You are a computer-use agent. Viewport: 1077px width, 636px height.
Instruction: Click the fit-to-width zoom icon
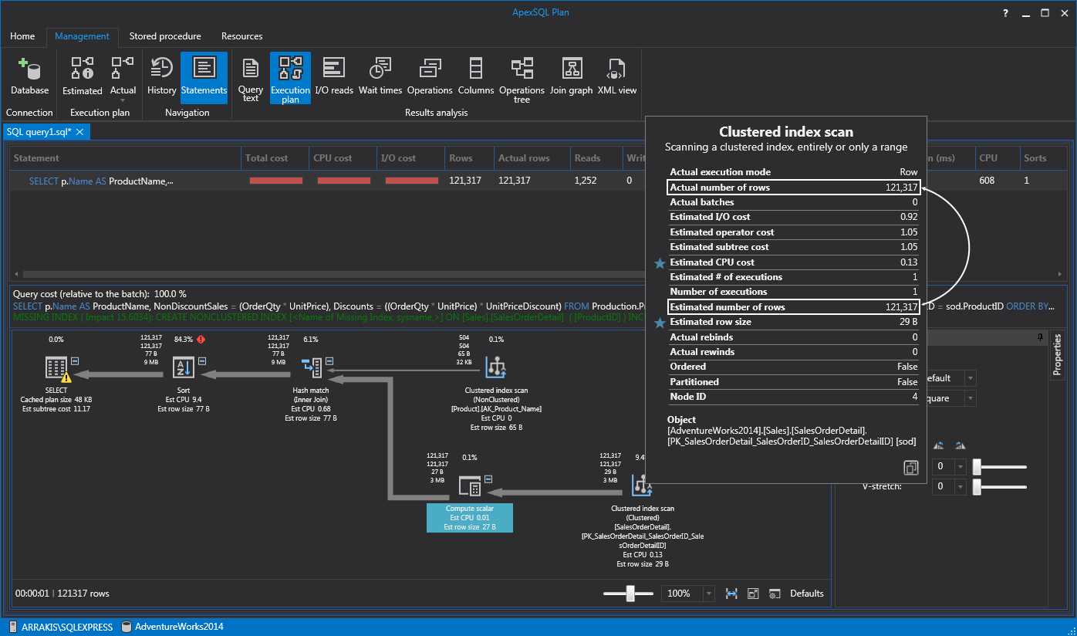(x=731, y=594)
